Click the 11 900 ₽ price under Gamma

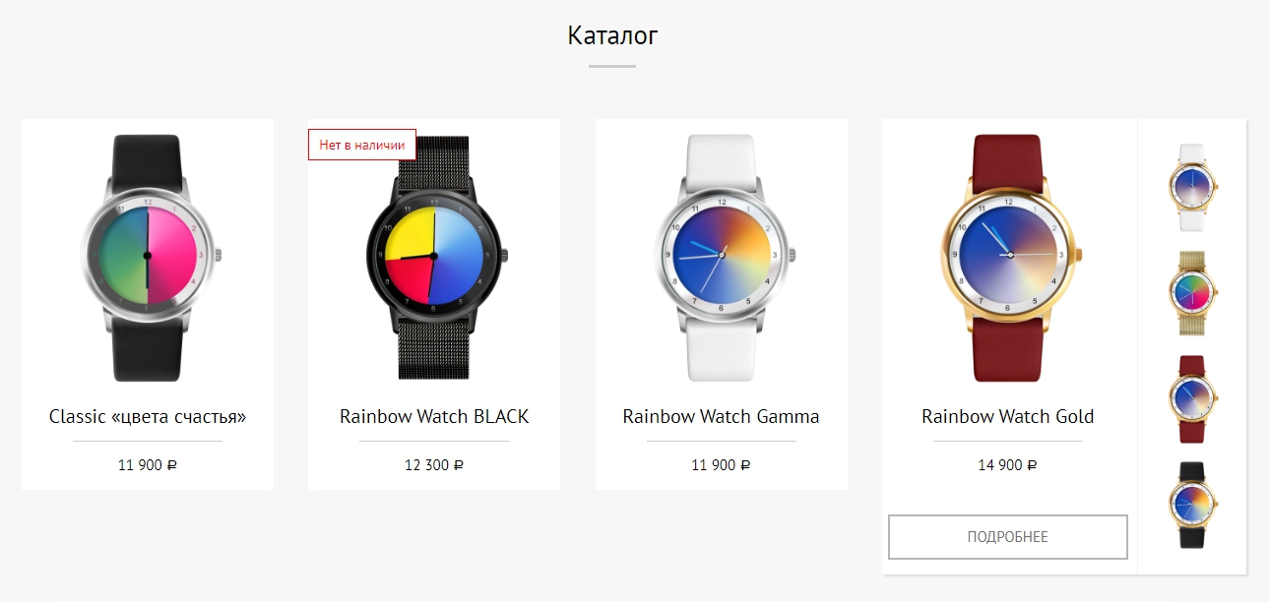pos(721,465)
